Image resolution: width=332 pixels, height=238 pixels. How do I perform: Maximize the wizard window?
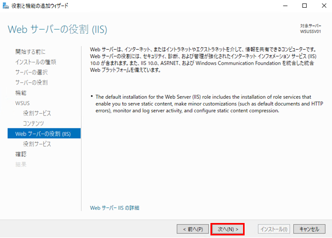click(x=305, y=6)
